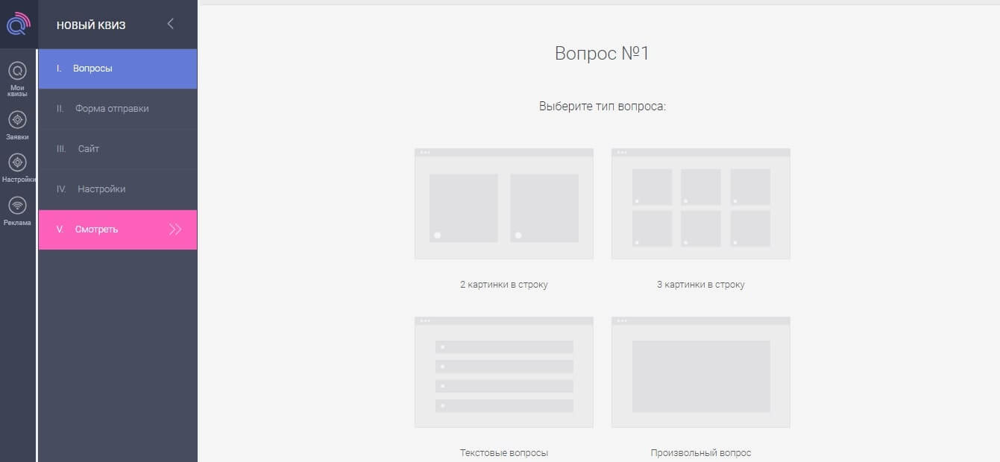This screenshot has height=462, width=1000.
Task: Go to II. Форма отправки step
Action: [118, 109]
